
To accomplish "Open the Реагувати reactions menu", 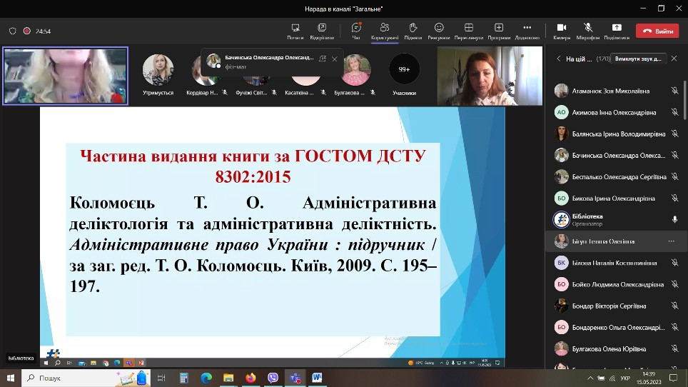I will 439,31.
